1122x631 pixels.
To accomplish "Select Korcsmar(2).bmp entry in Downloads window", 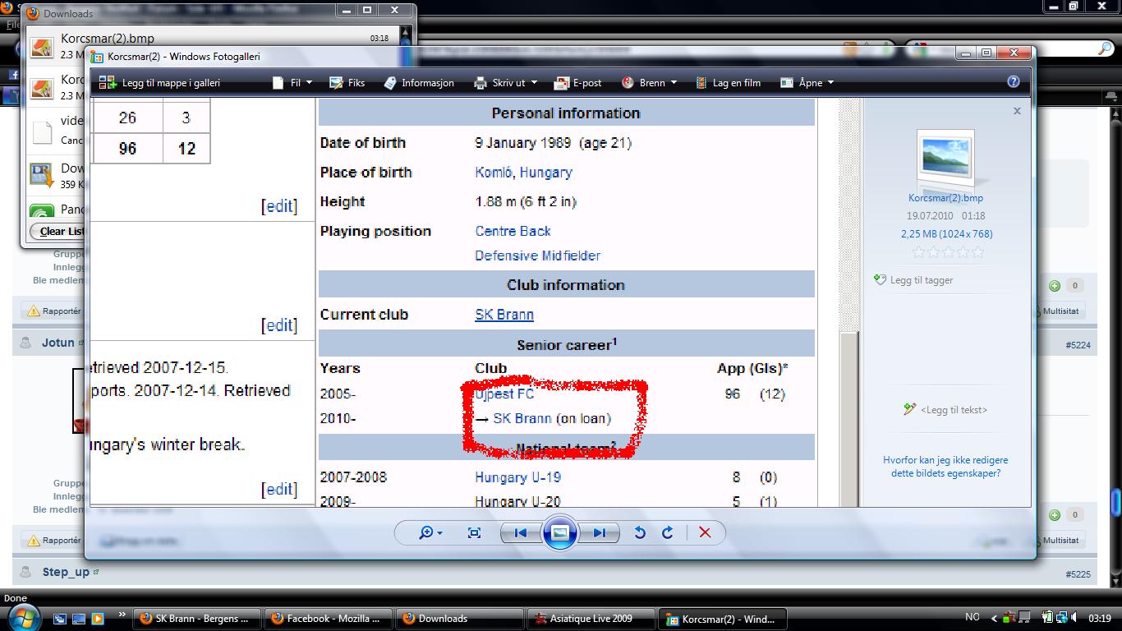I will click(x=214, y=45).
